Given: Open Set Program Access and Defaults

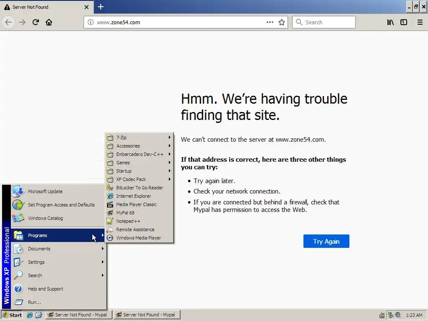Looking at the screenshot, I should 59,205.
